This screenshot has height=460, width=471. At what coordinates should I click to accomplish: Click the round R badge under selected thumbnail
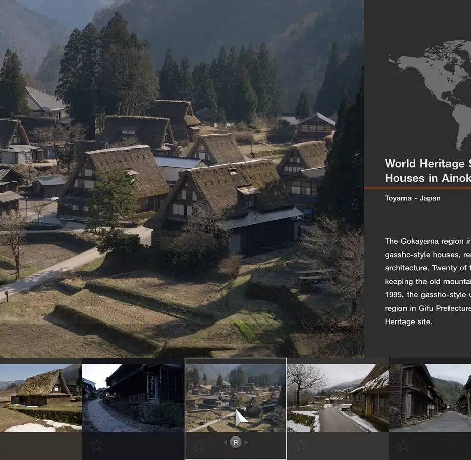[x=235, y=442]
